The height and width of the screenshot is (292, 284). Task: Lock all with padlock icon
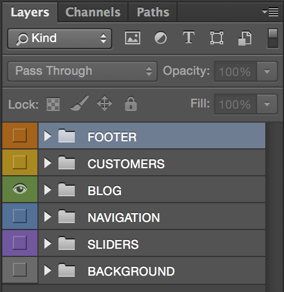pyautogui.click(x=131, y=104)
